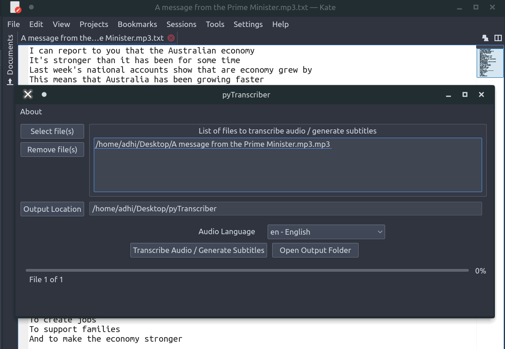Image resolution: width=505 pixels, height=349 pixels.
Task: Select the Prime Minister mp3 file in the list
Action: (x=213, y=144)
